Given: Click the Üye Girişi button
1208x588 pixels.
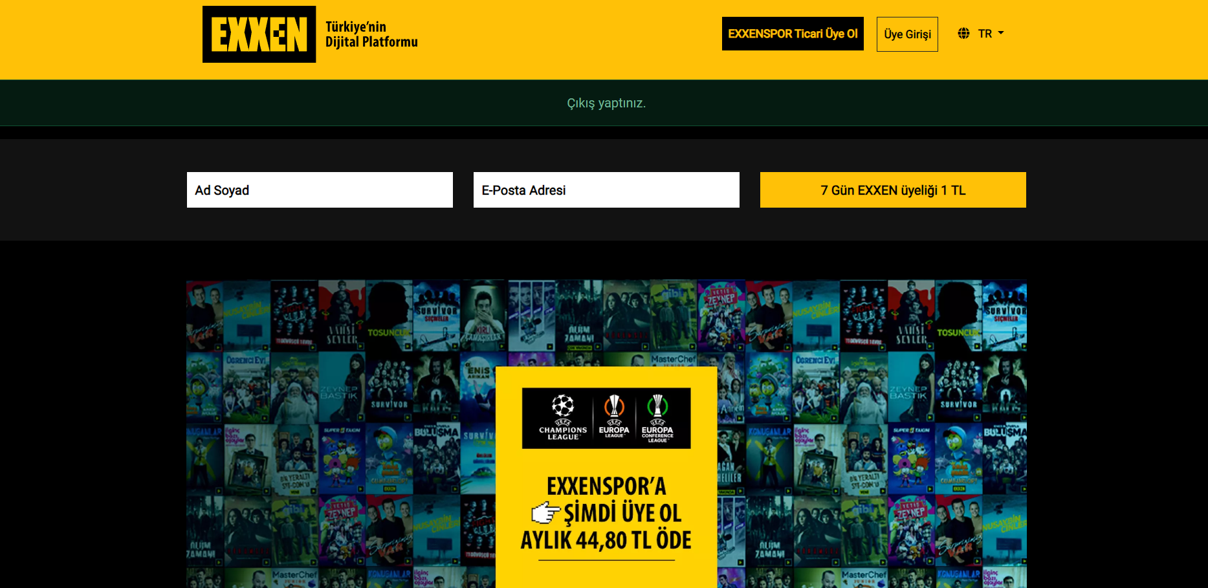Looking at the screenshot, I should pyautogui.click(x=907, y=34).
